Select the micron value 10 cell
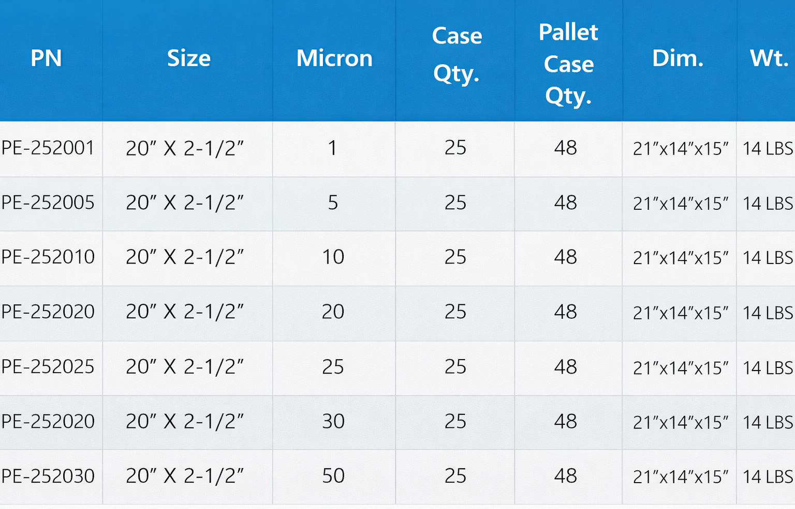The height and width of the screenshot is (509, 795). pos(333,257)
